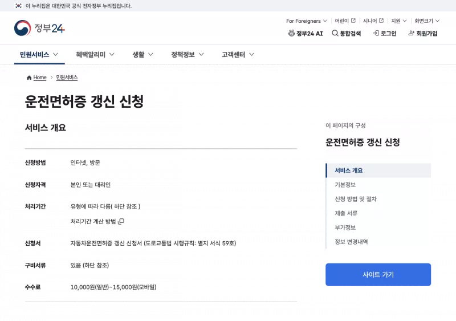This screenshot has height=321, width=456.
Task: Click the home icon in breadcrumb
Action: pyautogui.click(x=29, y=78)
